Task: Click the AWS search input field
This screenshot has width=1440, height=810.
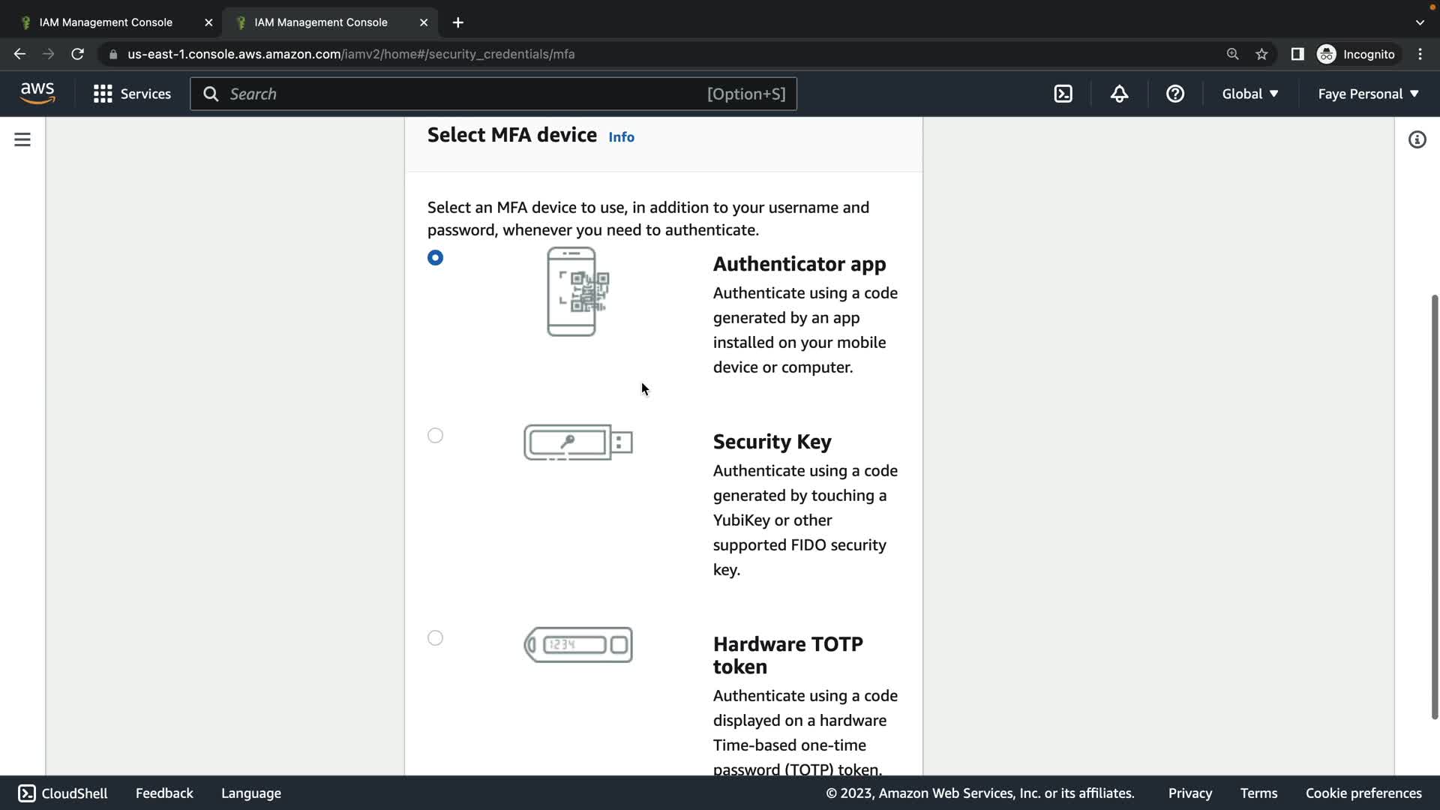Action: click(x=465, y=94)
